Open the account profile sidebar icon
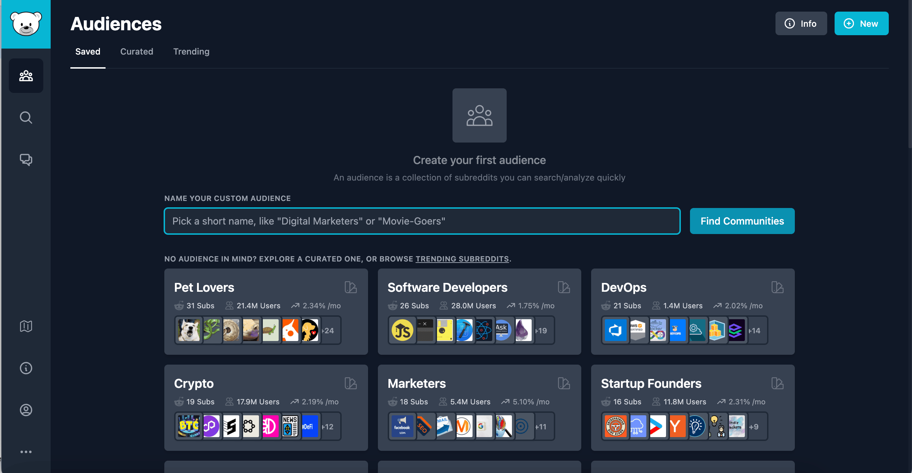 [26, 410]
